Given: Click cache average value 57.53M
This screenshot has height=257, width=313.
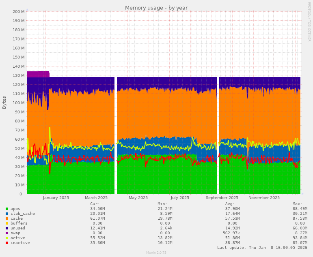Looking at the screenshot, I should 233,218.
